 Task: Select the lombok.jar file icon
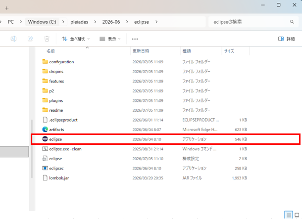[x=45, y=177]
